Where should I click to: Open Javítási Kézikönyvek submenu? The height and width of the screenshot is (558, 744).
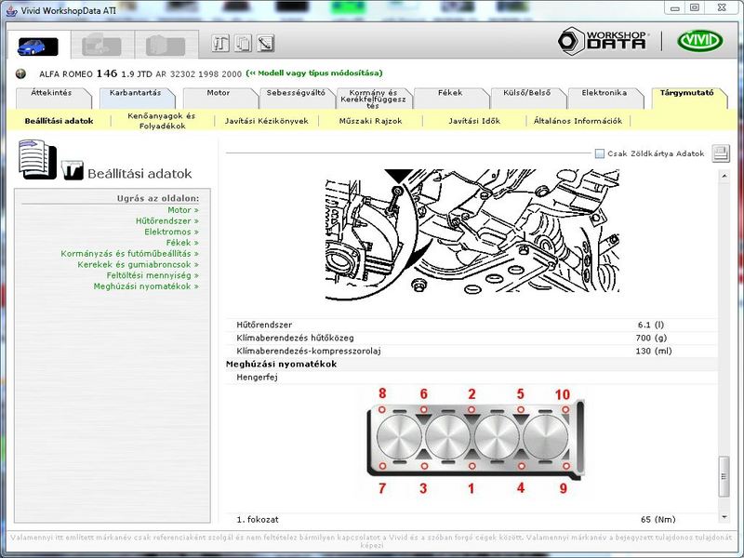pyautogui.click(x=266, y=121)
